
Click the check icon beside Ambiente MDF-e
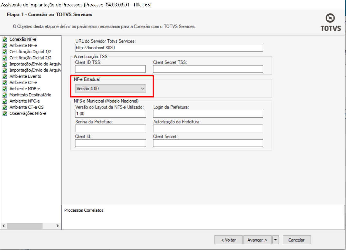point(5,89)
